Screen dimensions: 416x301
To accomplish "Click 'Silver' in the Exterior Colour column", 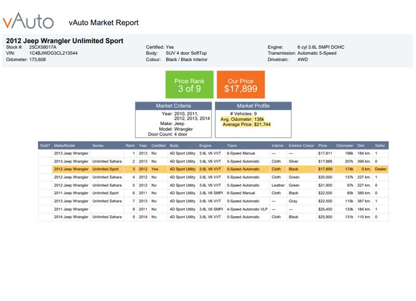I will pos(293,161).
